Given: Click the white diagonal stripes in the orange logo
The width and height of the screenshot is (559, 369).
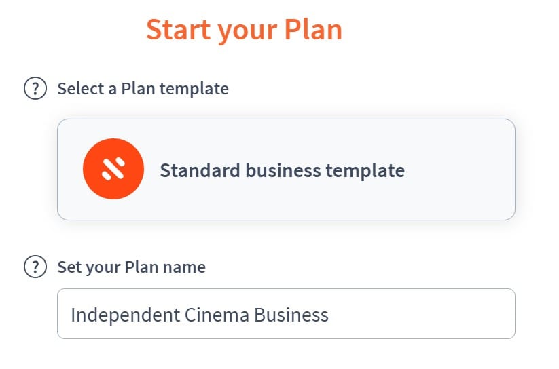Looking at the screenshot, I should [113, 169].
